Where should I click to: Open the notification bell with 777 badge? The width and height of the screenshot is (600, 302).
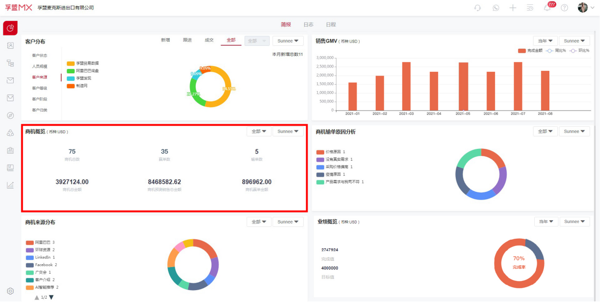coord(547,8)
